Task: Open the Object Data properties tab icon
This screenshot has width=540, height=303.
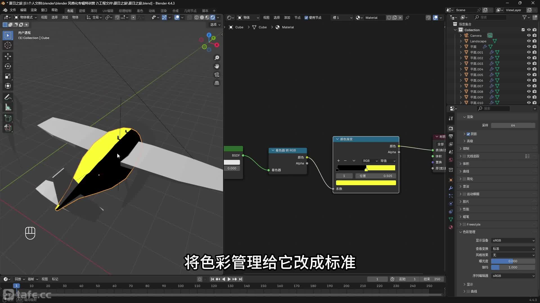Action: [451, 219]
